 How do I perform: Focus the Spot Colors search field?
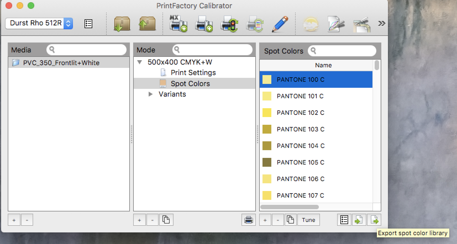tap(342, 51)
